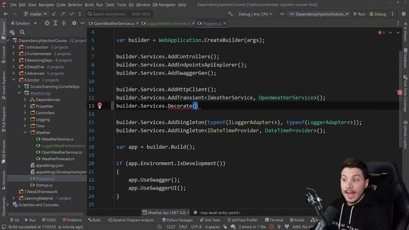Open the Terminal tool window
Image resolution: width=409 pixels, height=230 pixels.
pos(274,220)
